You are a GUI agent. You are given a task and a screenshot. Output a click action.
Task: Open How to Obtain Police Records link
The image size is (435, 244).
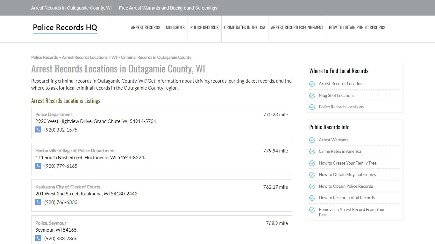pos(346,186)
